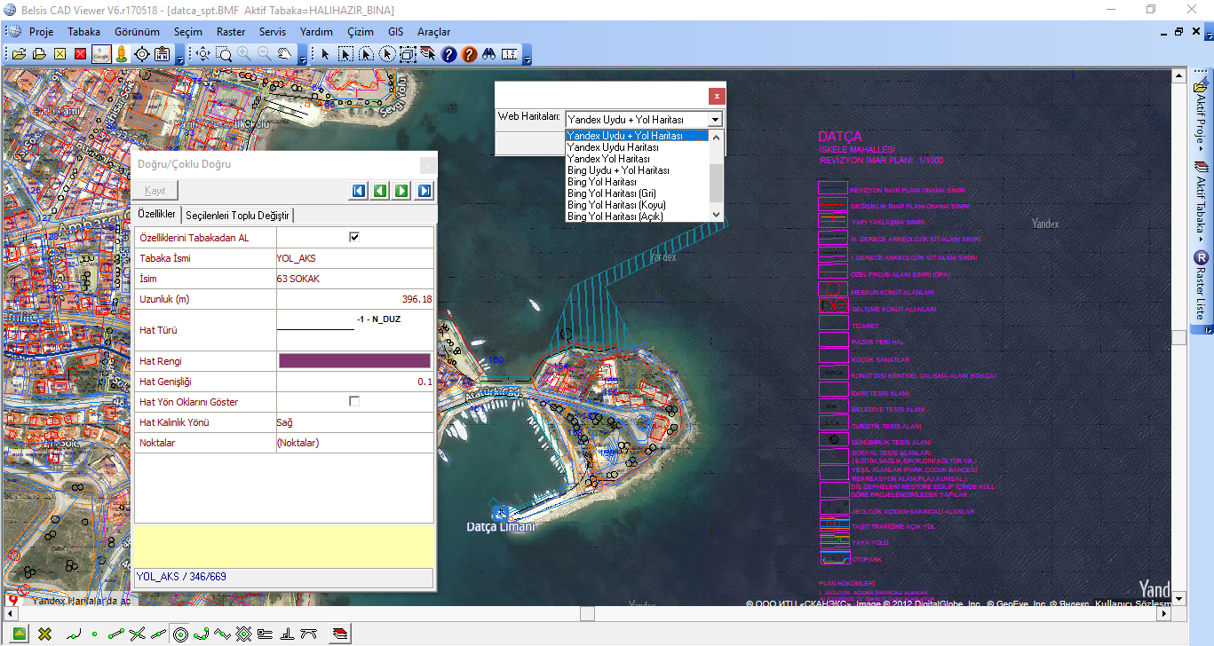Click the Google maps toolbar icon
The width and height of the screenshot is (1214, 646).
tap(102, 54)
